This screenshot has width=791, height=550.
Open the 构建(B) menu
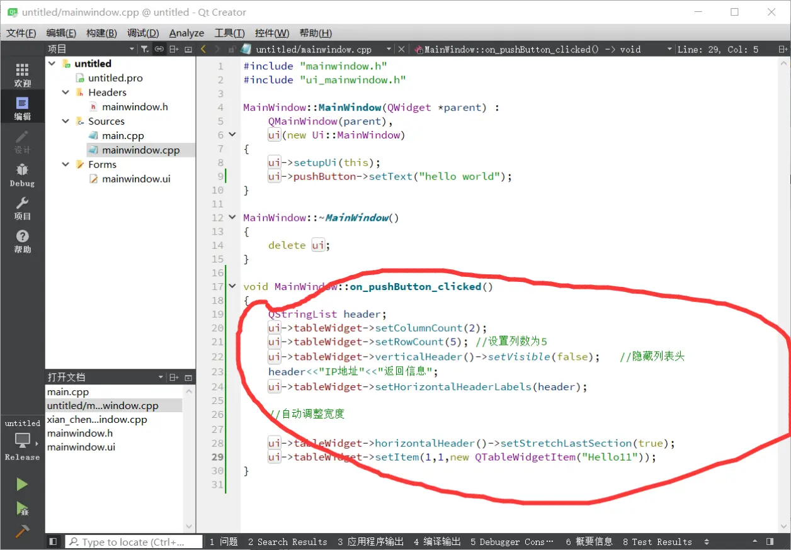tap(101, 33)
